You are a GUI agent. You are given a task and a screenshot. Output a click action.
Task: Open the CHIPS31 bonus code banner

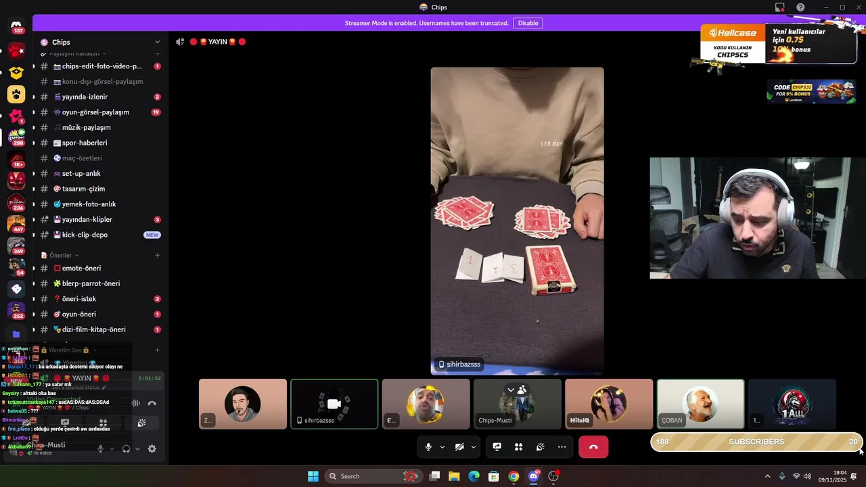coord(811,91)
